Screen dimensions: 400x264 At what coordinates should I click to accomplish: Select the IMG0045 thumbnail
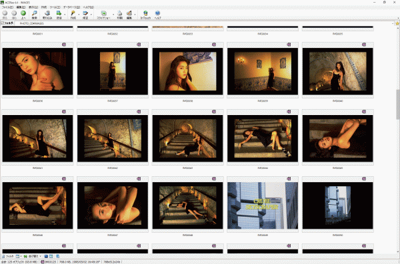pos(337,138)
